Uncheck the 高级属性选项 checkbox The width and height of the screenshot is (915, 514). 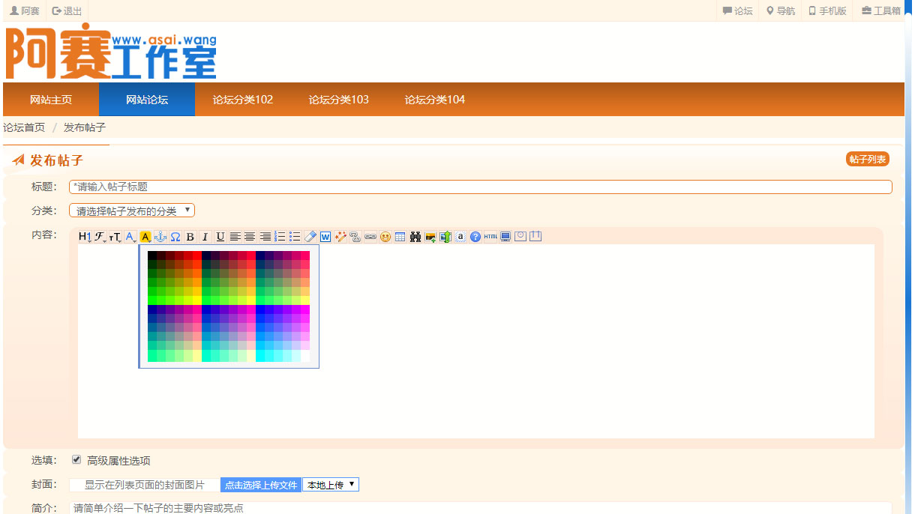tap(76, 460)
